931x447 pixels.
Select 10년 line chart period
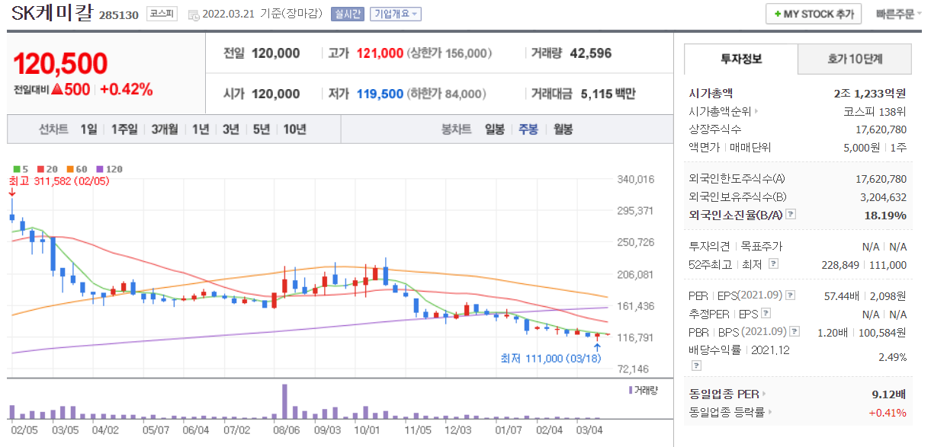(x=294, y=129)
